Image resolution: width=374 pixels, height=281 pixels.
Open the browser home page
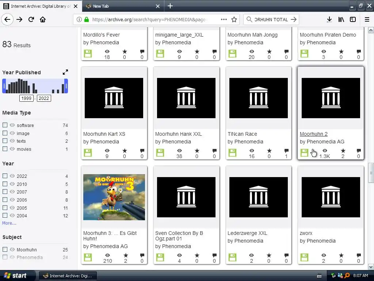[x=43, y=19]
